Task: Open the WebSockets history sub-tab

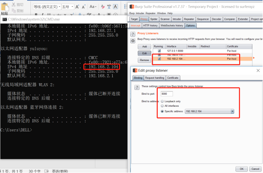Action: pyautogui.click(x=172, y=26)
